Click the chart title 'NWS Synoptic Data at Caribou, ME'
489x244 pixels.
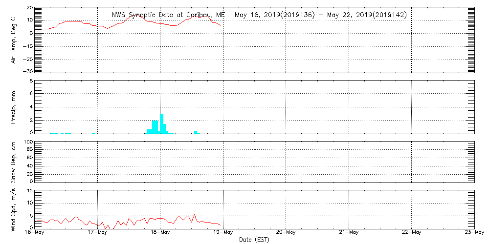coord(169,15)
